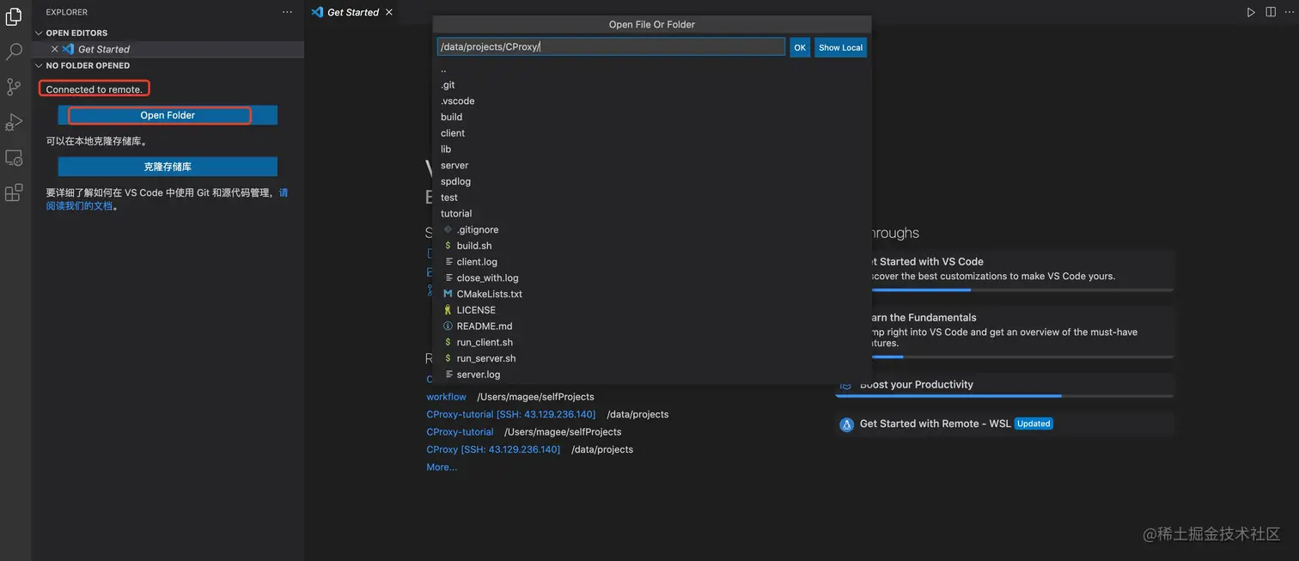Viewport: 1299px width, 561px height.
Task: Select the lib folder entry
Action: pos(652,149)
